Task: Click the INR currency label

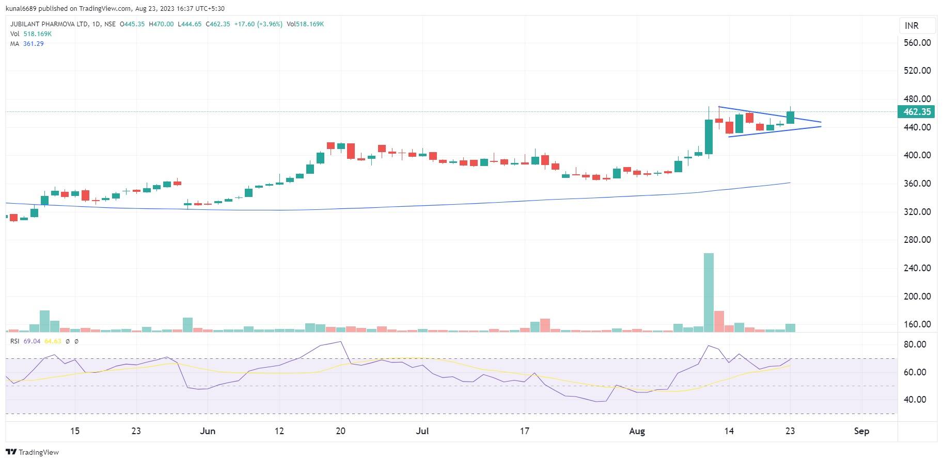Action: [911, 26]
